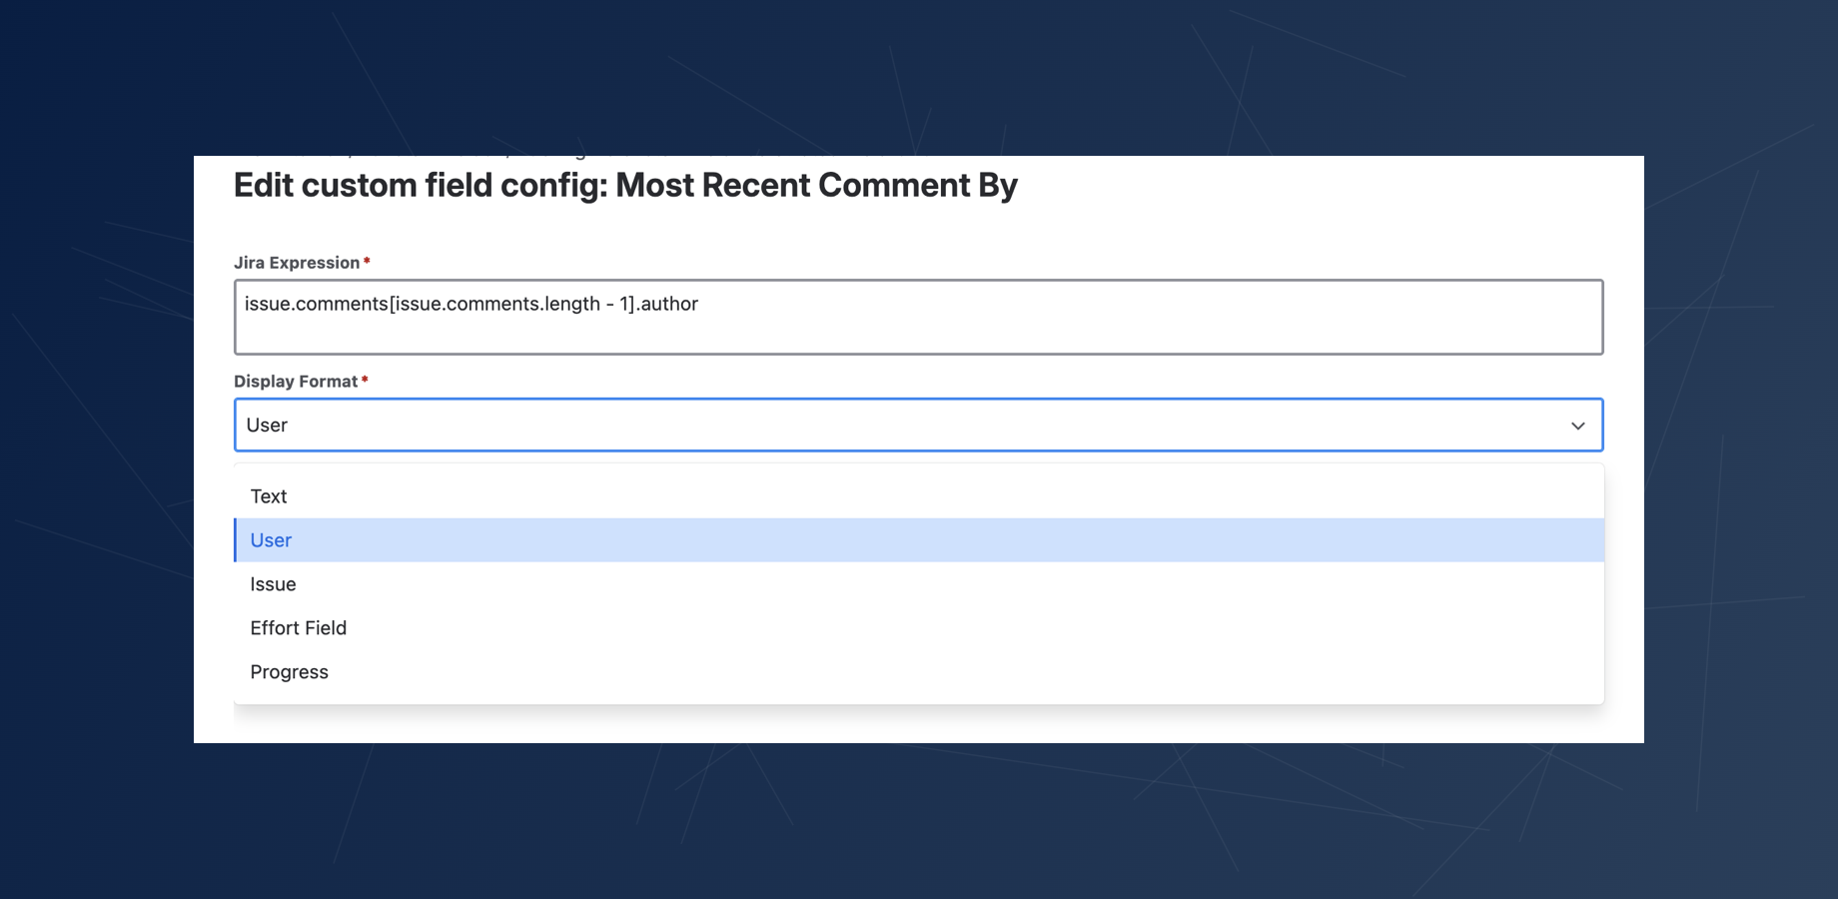The width and height of the screenshot is (1838, 899).
Task: Choose Progress as the display format
Action: 289,672
